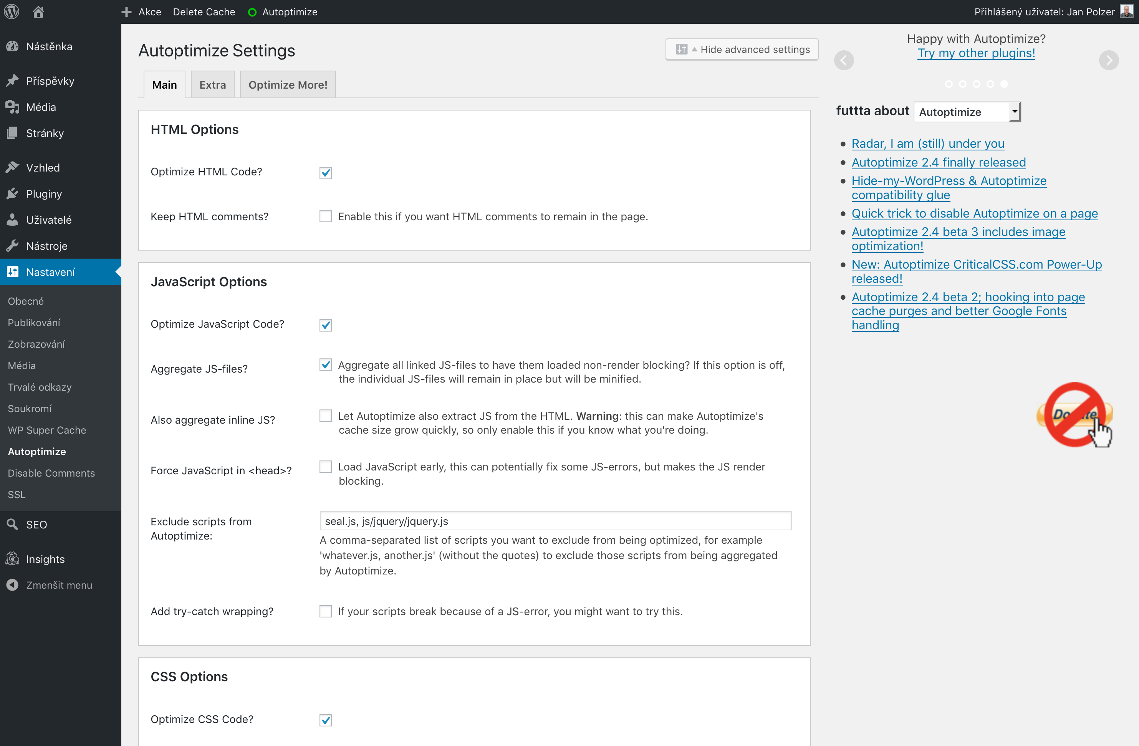Open Akce in the admin bar
This screenshot has height=746, width=1139.
[150, 12]
